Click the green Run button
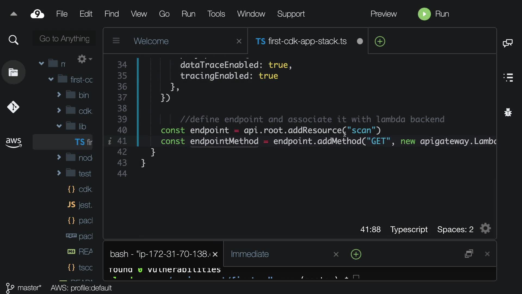 (x=433, y=14)
